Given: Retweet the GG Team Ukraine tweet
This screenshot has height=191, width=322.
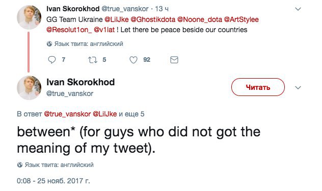Looking at the screenshot, I should pos(92,60).
